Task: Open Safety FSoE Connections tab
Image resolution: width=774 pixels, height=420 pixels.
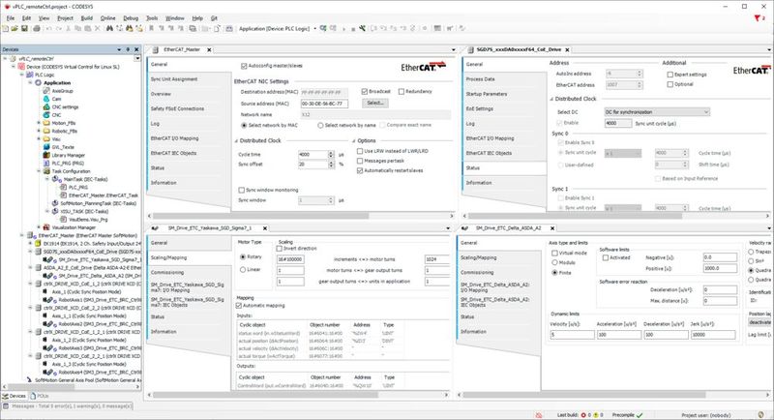Action: click(177, 108)
